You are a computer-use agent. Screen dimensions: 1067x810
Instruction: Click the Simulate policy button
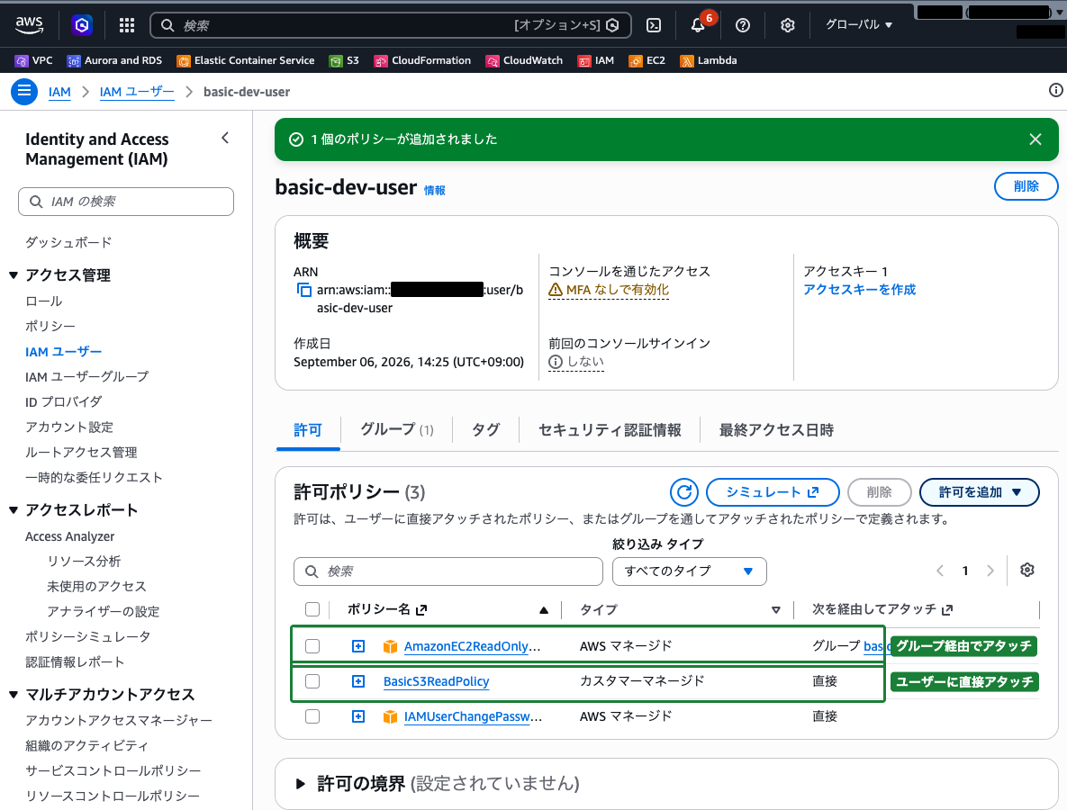pos(773,492)
